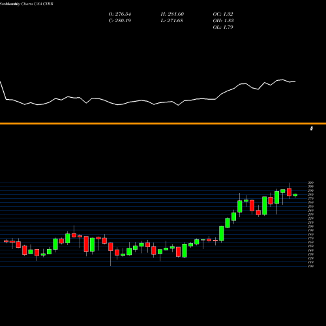Click the OH: 1.83 value
The width and height of the screenshot is (326, 326).
click(x=223, y=21)
